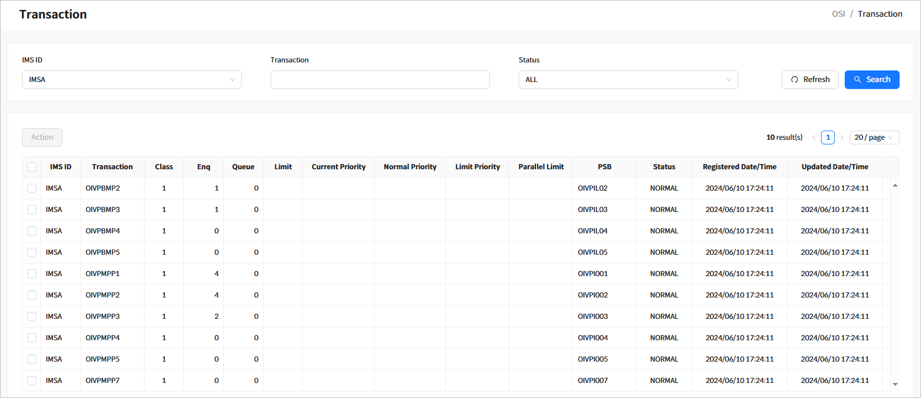Viewport: 921px width, 398px height.
Task: Click the Action button above the table
Action: 42,137
